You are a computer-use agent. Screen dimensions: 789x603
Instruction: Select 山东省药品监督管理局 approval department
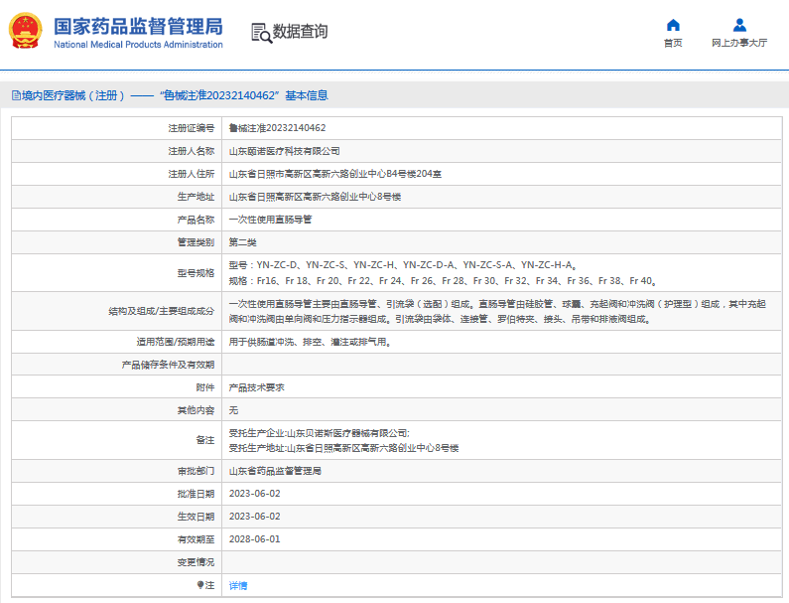click(275, 471)
